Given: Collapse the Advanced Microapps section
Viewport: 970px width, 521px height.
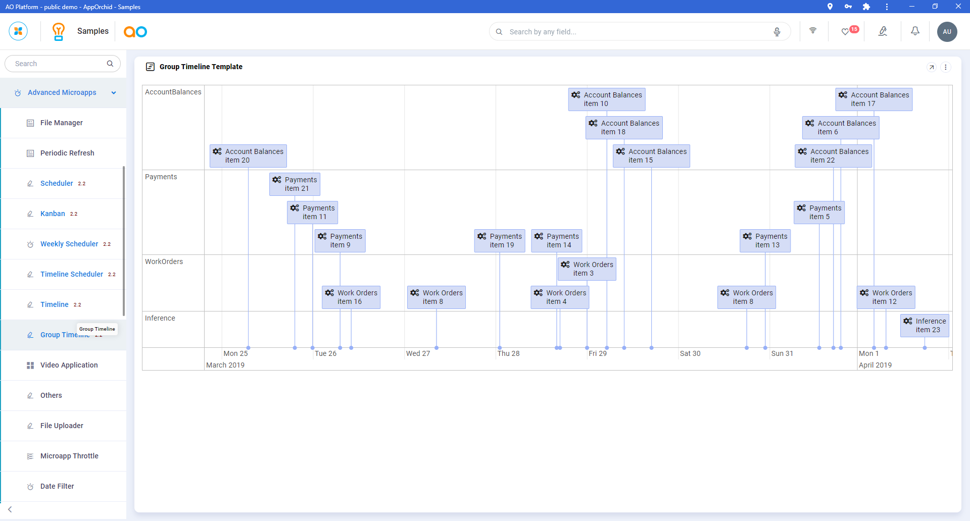Looking at the screenshot, I should pyautogui.click(x=114, y=93).
